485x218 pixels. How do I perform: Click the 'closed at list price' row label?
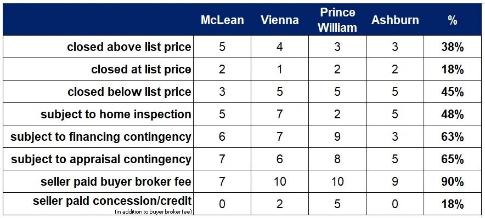click(141, 70)
